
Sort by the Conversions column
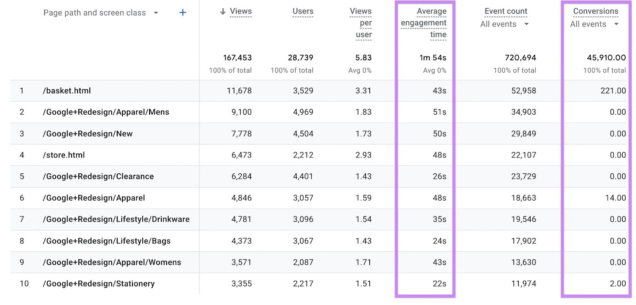(595, 11)
